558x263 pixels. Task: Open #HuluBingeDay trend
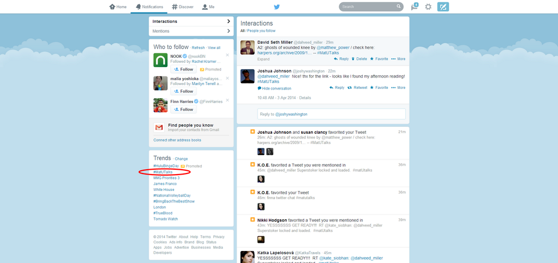[166, 166]
